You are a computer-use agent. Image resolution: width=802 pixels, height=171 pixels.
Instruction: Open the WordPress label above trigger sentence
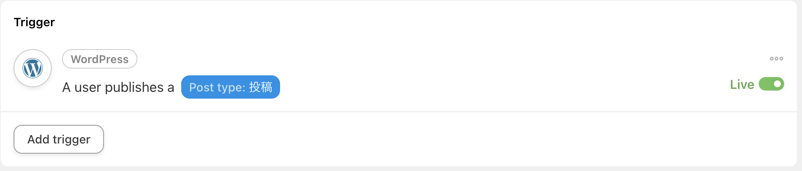click(x=100, y=59)
